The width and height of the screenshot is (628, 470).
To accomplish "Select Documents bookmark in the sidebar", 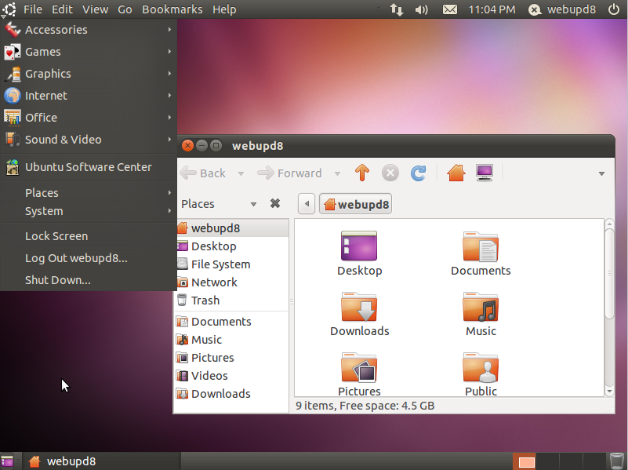I will (232, 322).
